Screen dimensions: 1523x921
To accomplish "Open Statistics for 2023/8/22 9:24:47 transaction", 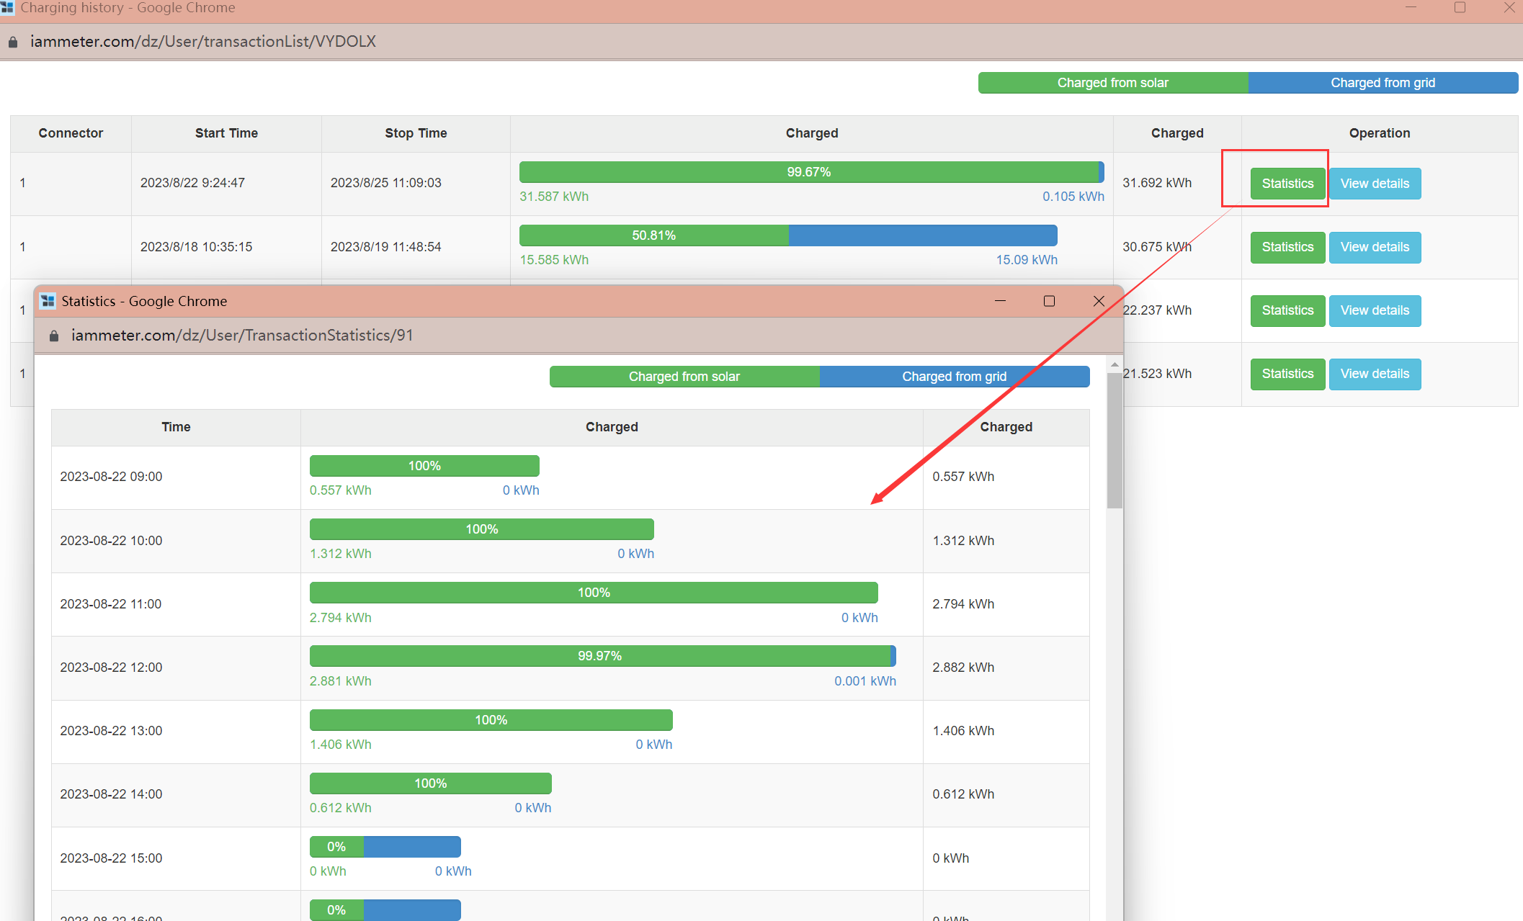I will coord(1287,184).
